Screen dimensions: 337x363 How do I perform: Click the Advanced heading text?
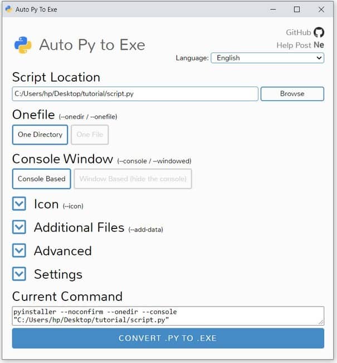click(x=63, y=251)
